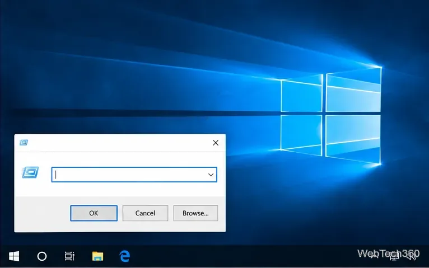Launch Microsoft Edge from the taskbar

125,256
